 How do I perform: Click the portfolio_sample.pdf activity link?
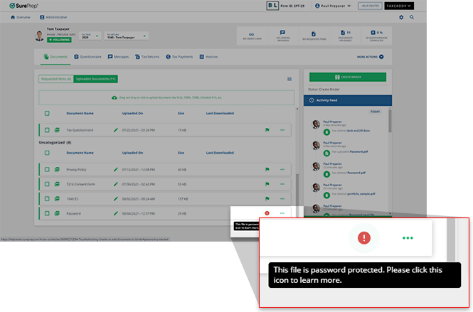coord(361,194)
